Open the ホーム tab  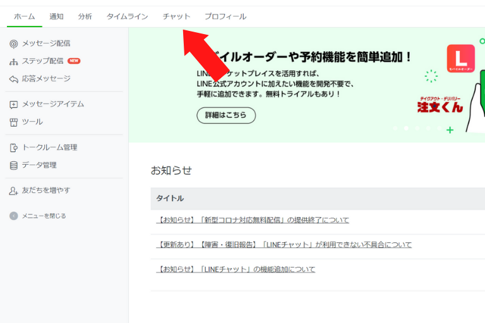click(25, 16)
